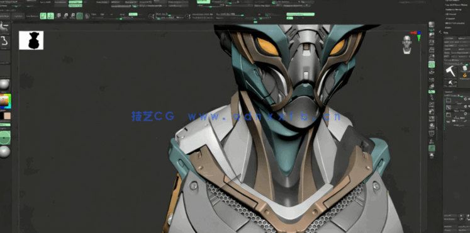Select the second subtool row in list
Image resolution: width=470 pixels, height=233 pixels.
pos(457,107)
